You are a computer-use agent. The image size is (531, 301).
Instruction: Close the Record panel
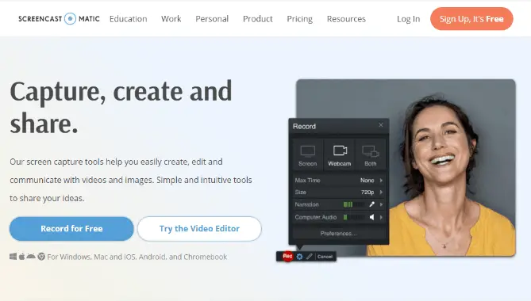(381, 125)
